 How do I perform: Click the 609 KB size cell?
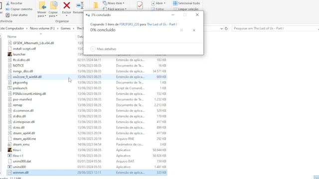(x=161, y=77)
